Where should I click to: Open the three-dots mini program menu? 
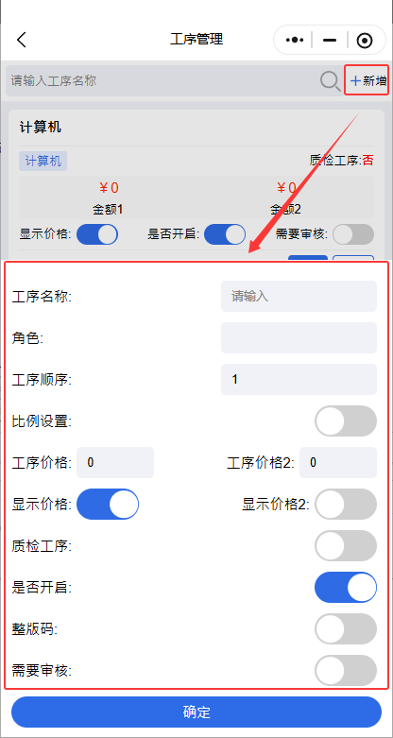click(295, 41)
